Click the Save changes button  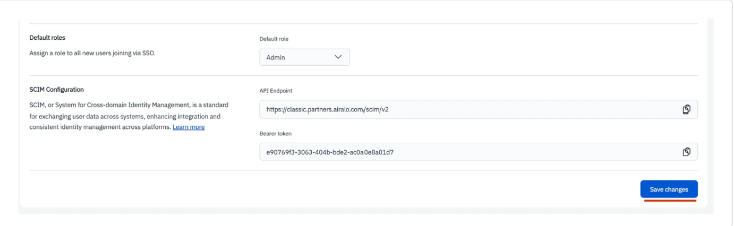pos(669,189)
